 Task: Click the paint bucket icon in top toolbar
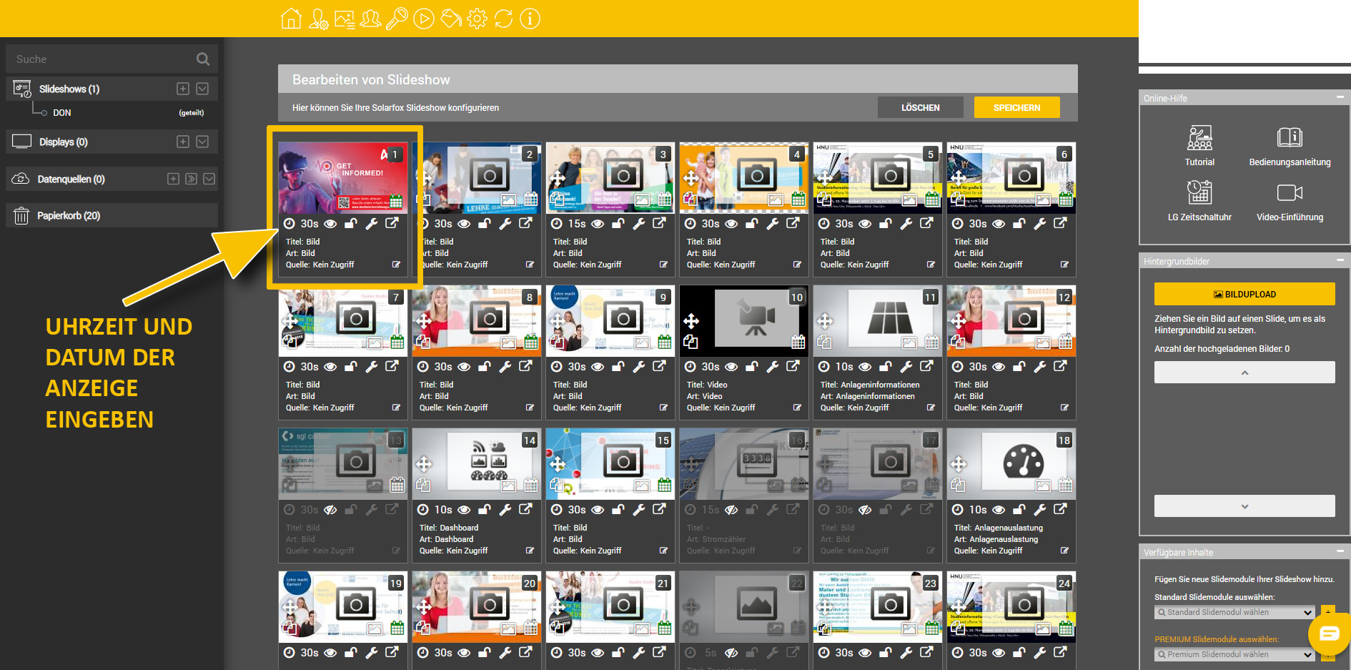pos(450,19)
